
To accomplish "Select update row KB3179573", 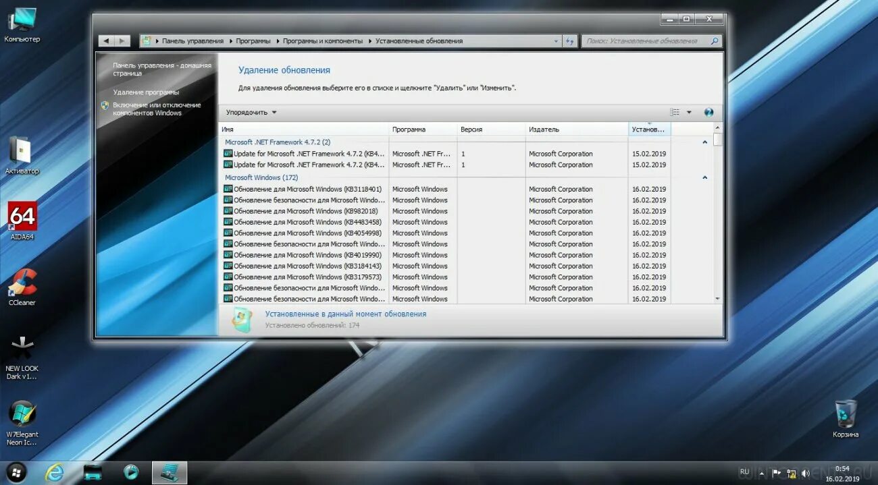I will (x=446, y=277).
